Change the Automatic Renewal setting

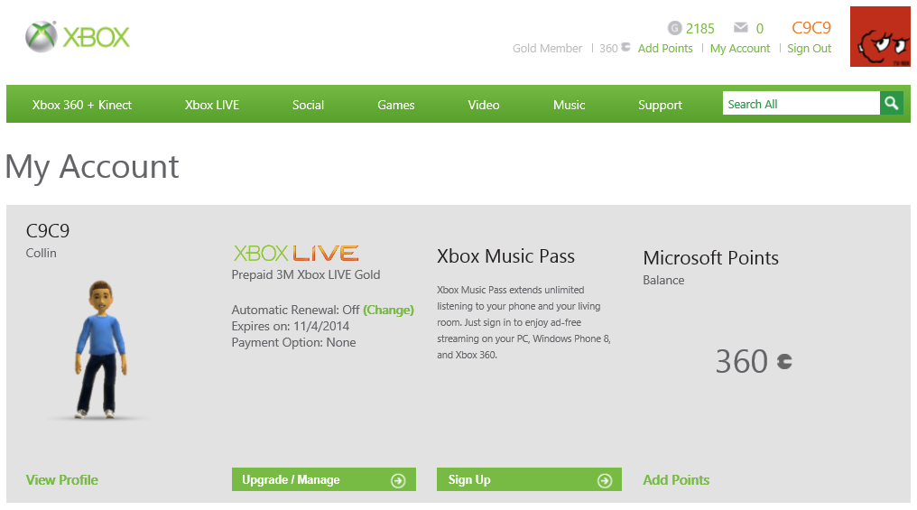(388, 310)
